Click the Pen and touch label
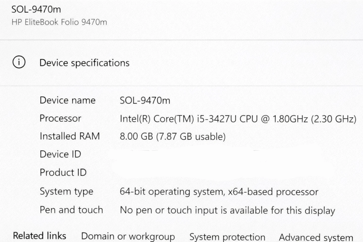363x242 pixels. pos(71,210)
